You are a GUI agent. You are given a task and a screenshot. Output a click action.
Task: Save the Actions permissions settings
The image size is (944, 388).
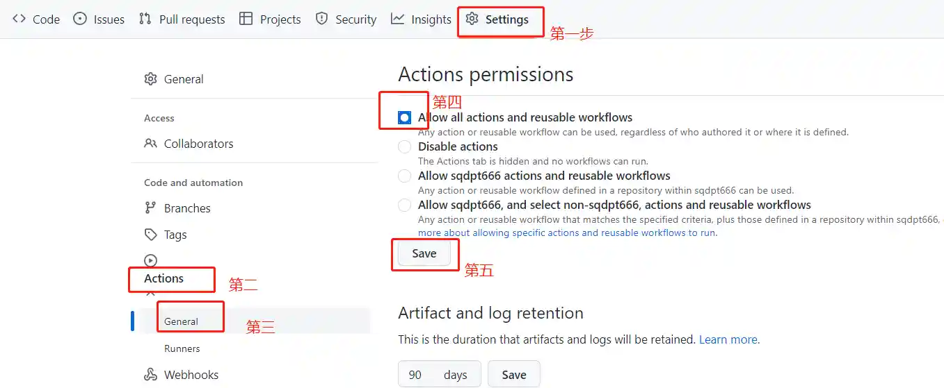424,254
